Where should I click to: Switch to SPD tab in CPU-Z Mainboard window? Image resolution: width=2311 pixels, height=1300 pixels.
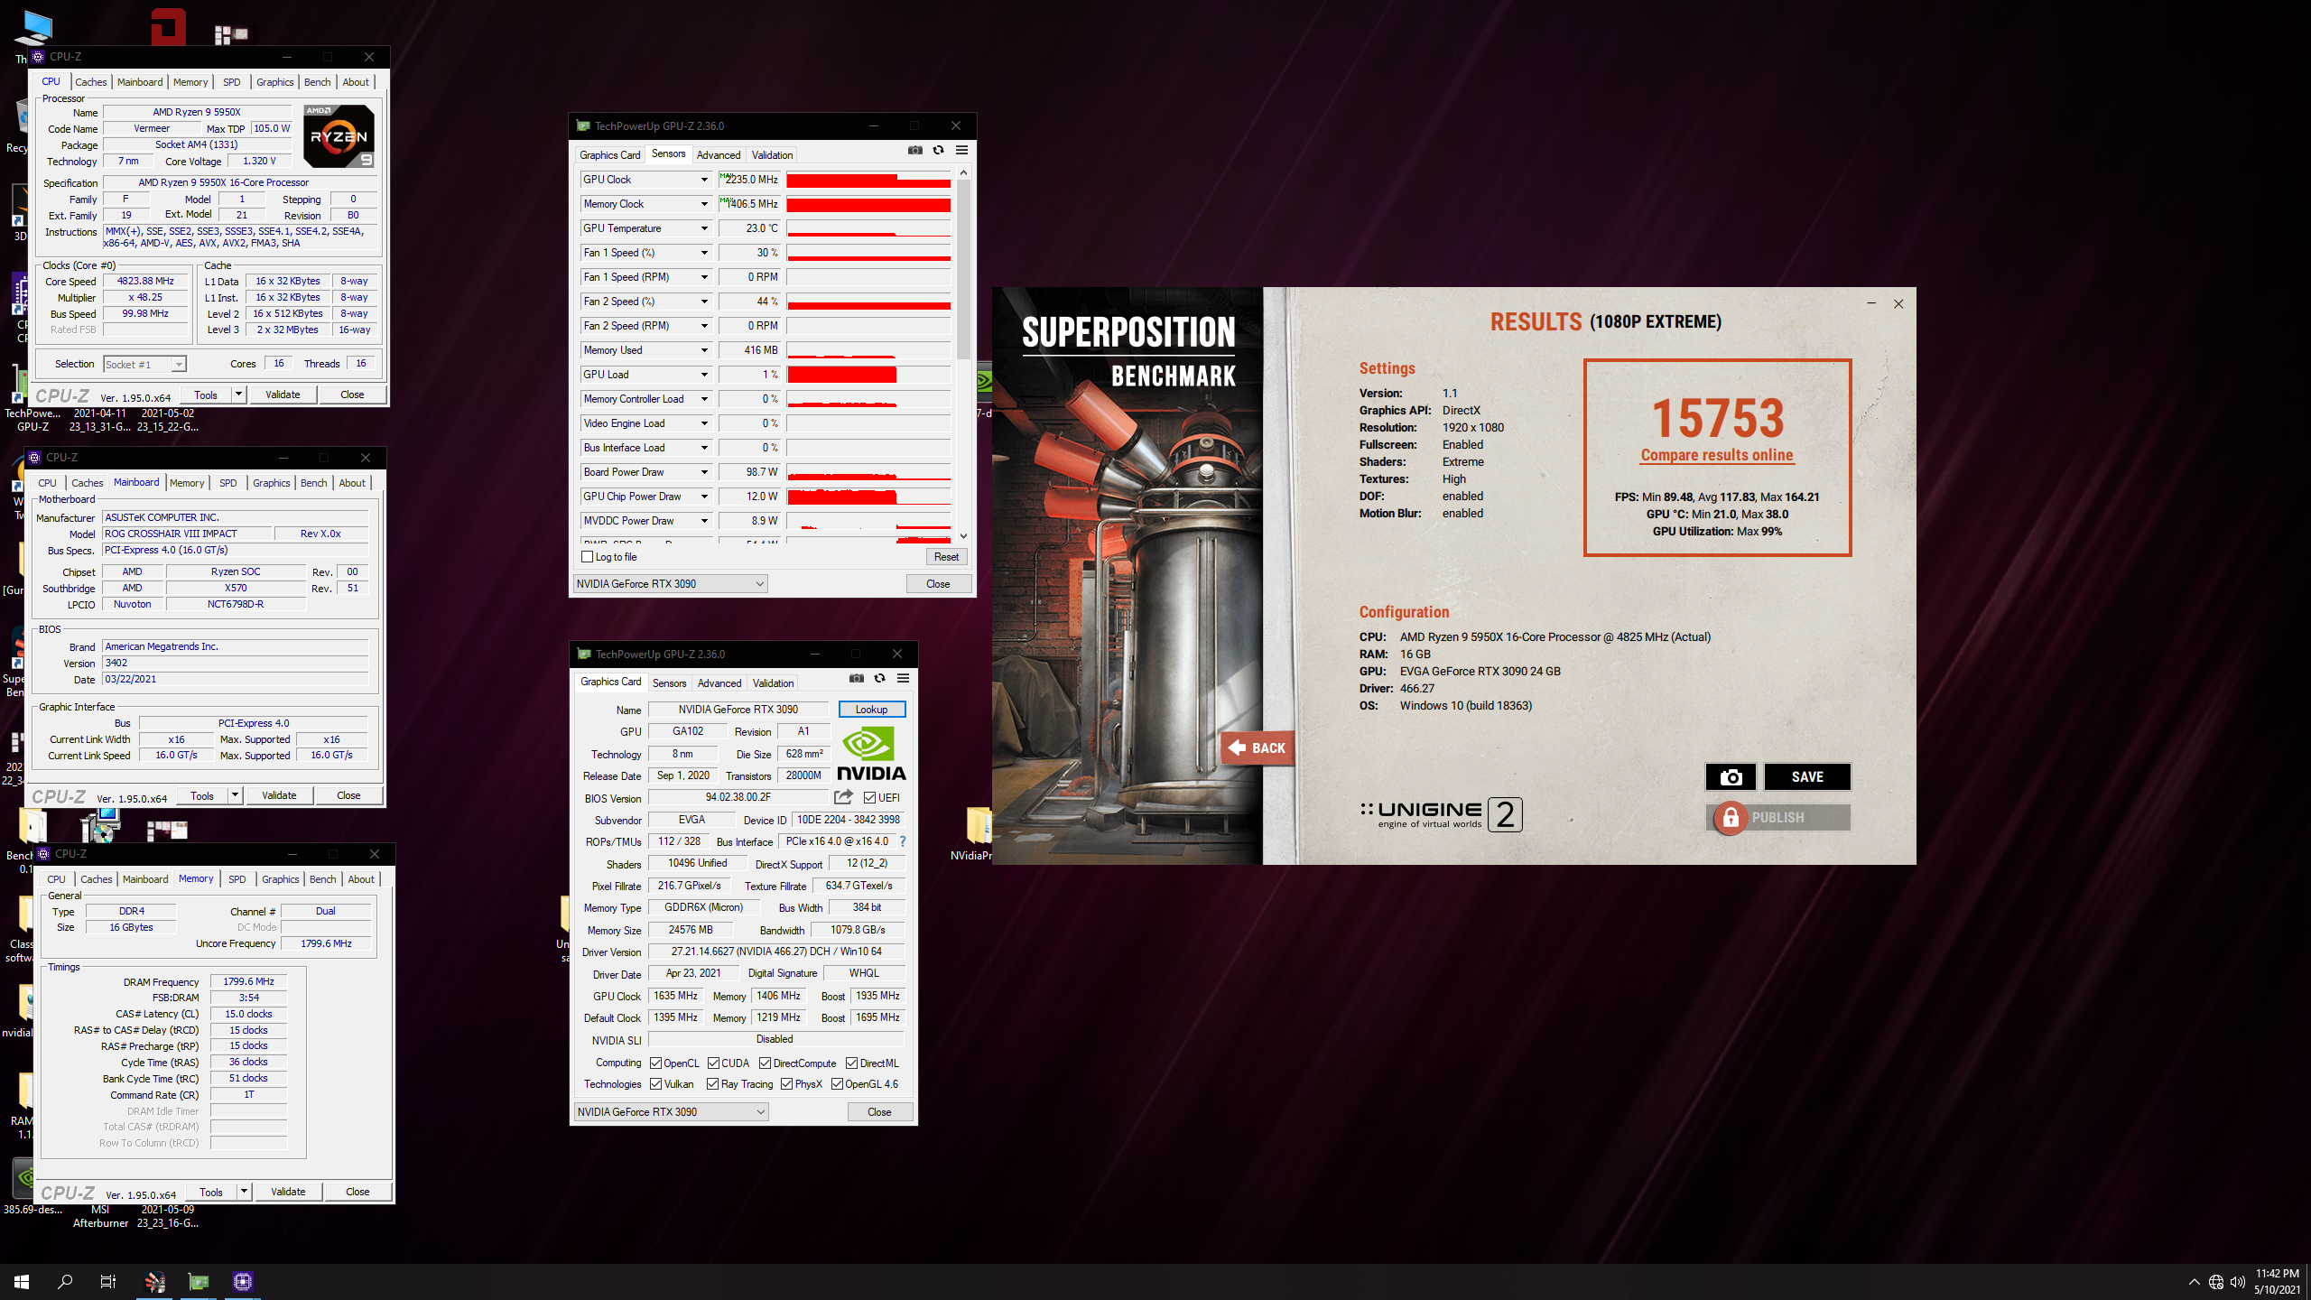[x=228, y=483]
